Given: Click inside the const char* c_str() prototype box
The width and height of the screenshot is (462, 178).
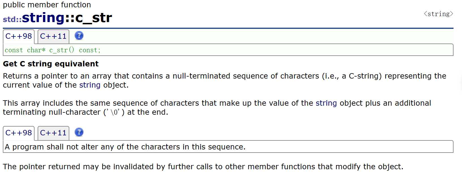Looking at the screenshot, I should pos(228,50).
